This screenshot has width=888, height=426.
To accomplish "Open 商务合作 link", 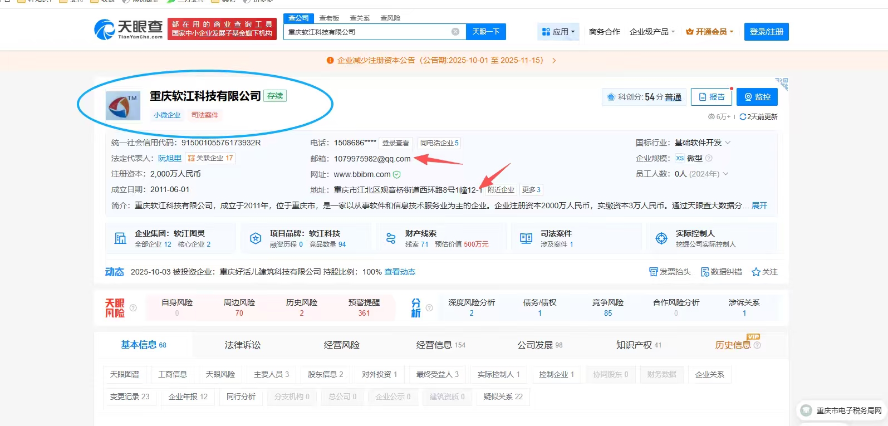I will coord(605,32).
